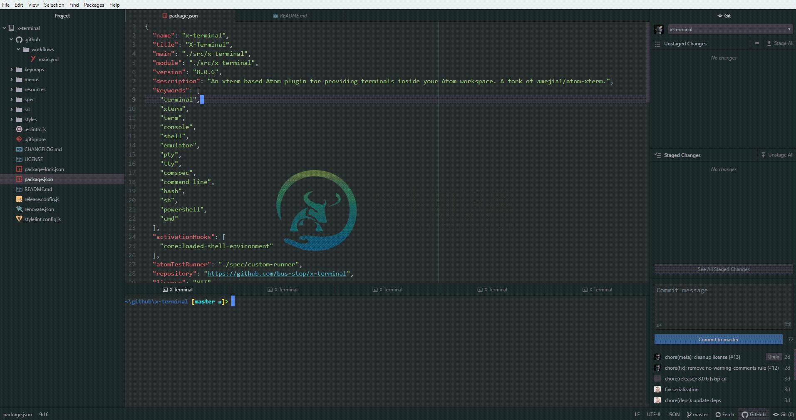796x420 pixels.
Task: Click the Fetch button in status bar
Action: click(724, 415)
